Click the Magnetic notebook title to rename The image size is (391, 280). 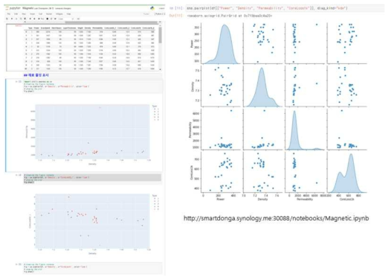click(x=28, y=8)
